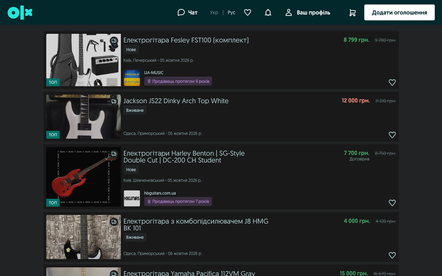The height and width of the screenshot is (276, 442).
Task: Click delivery truck icon on Fesley FST100 photo
Action: pos(114,41)
